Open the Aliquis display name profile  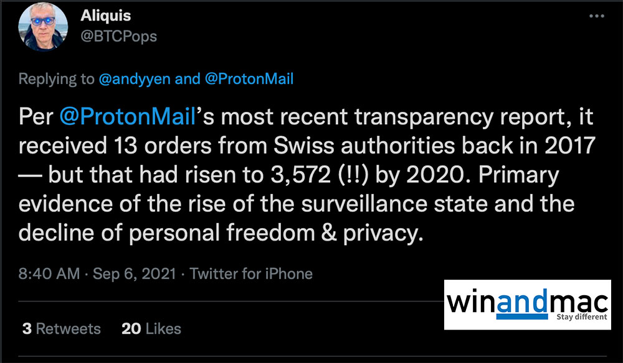107,16
